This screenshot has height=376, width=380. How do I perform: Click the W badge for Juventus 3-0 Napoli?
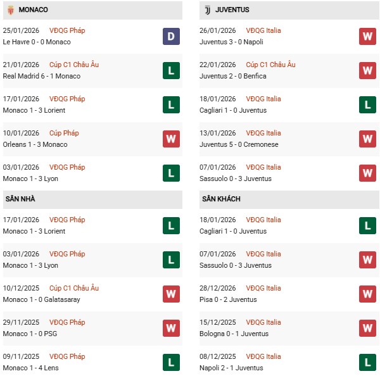click(x=367, y=36)
